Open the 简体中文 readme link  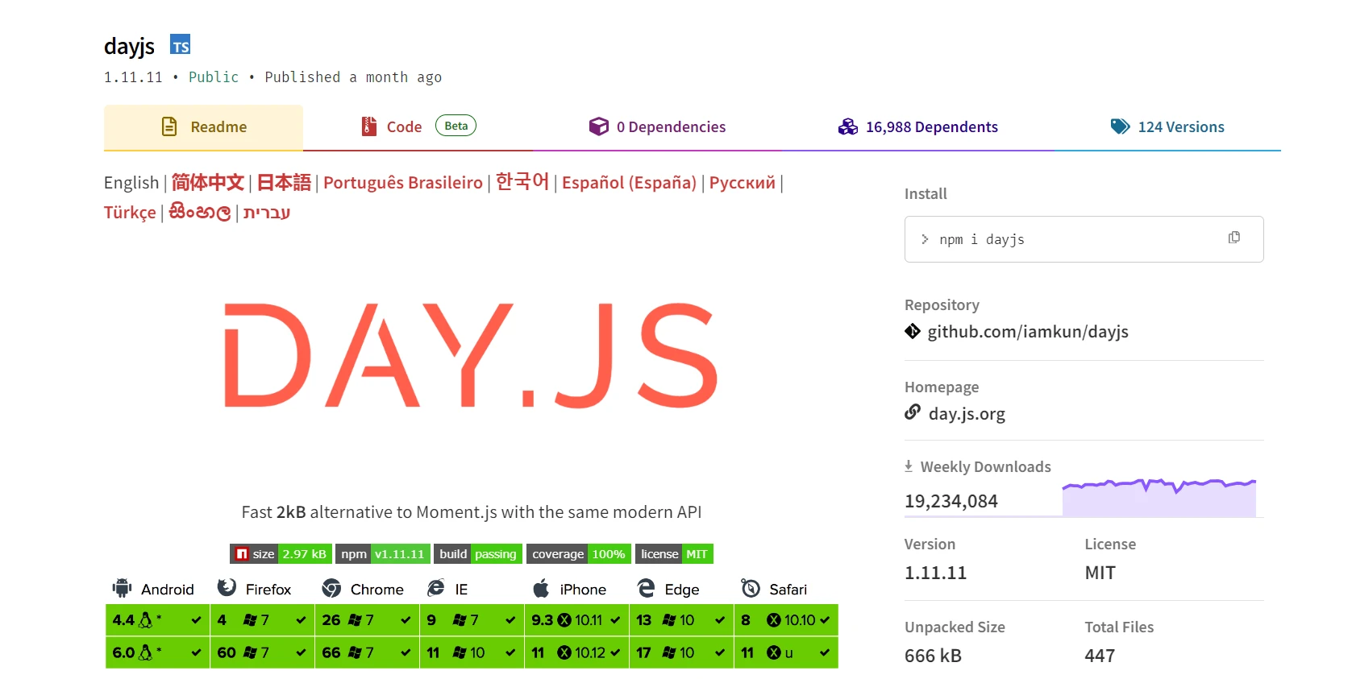(x=208, y=183)
